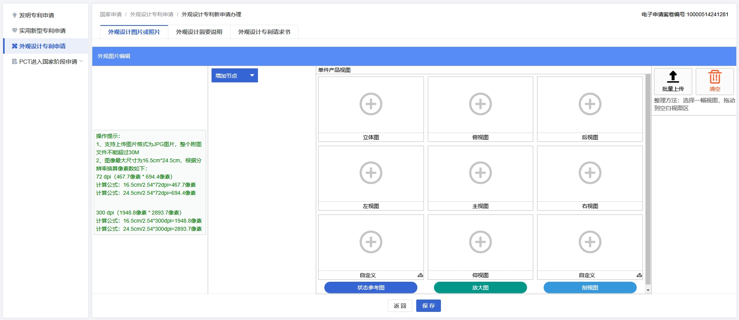This screenshot has height=320, width=739.
Task: Click the 批量上传 upload arrow icon
Action: click(673, 77)
